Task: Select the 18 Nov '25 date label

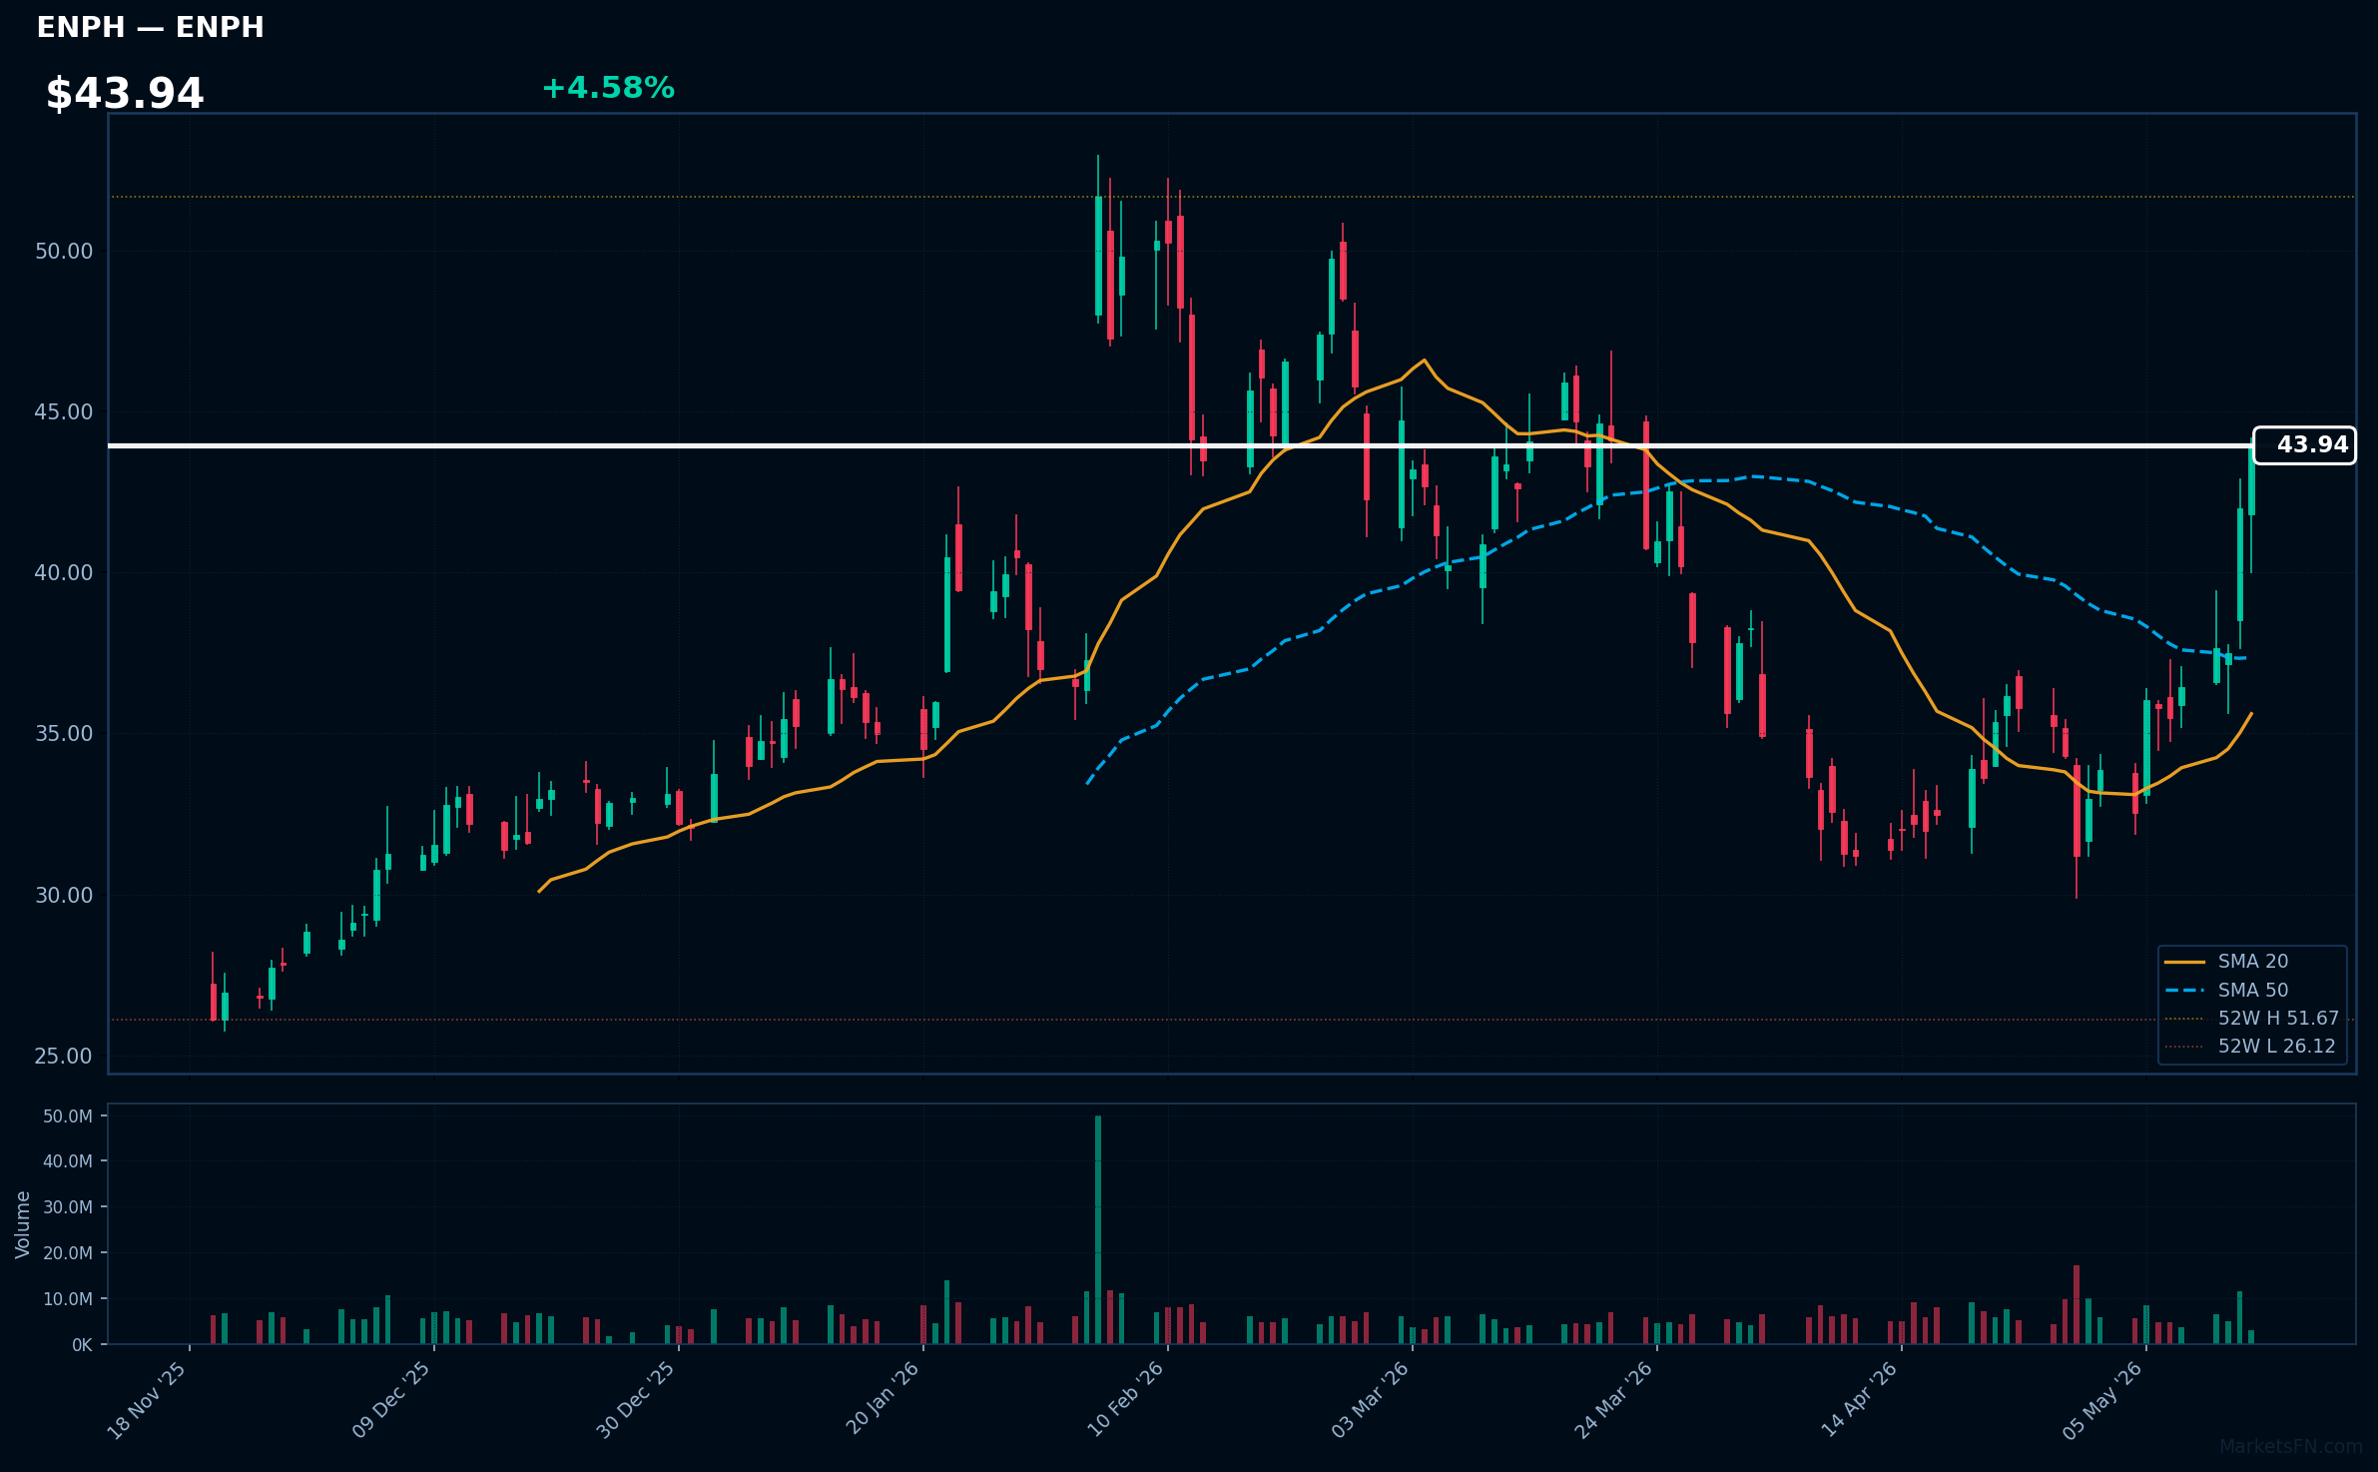Action: click(x=147, y=1400)
